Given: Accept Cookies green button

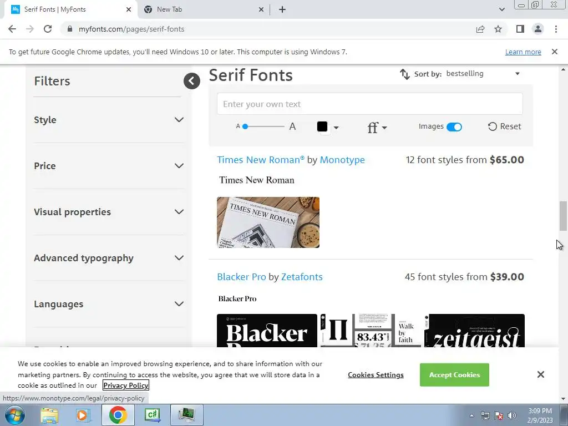Looking at the screenshot, I should 454,374.
